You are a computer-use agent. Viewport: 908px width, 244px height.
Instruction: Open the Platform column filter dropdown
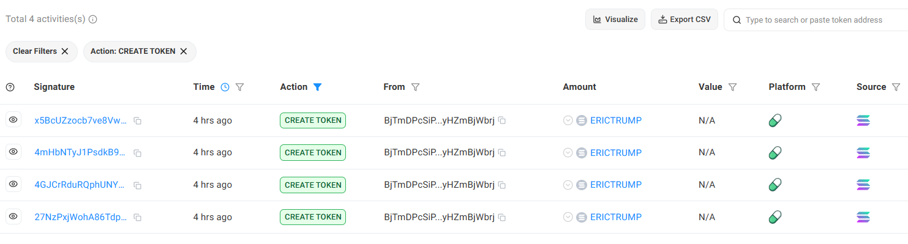(x=816, y=87)
